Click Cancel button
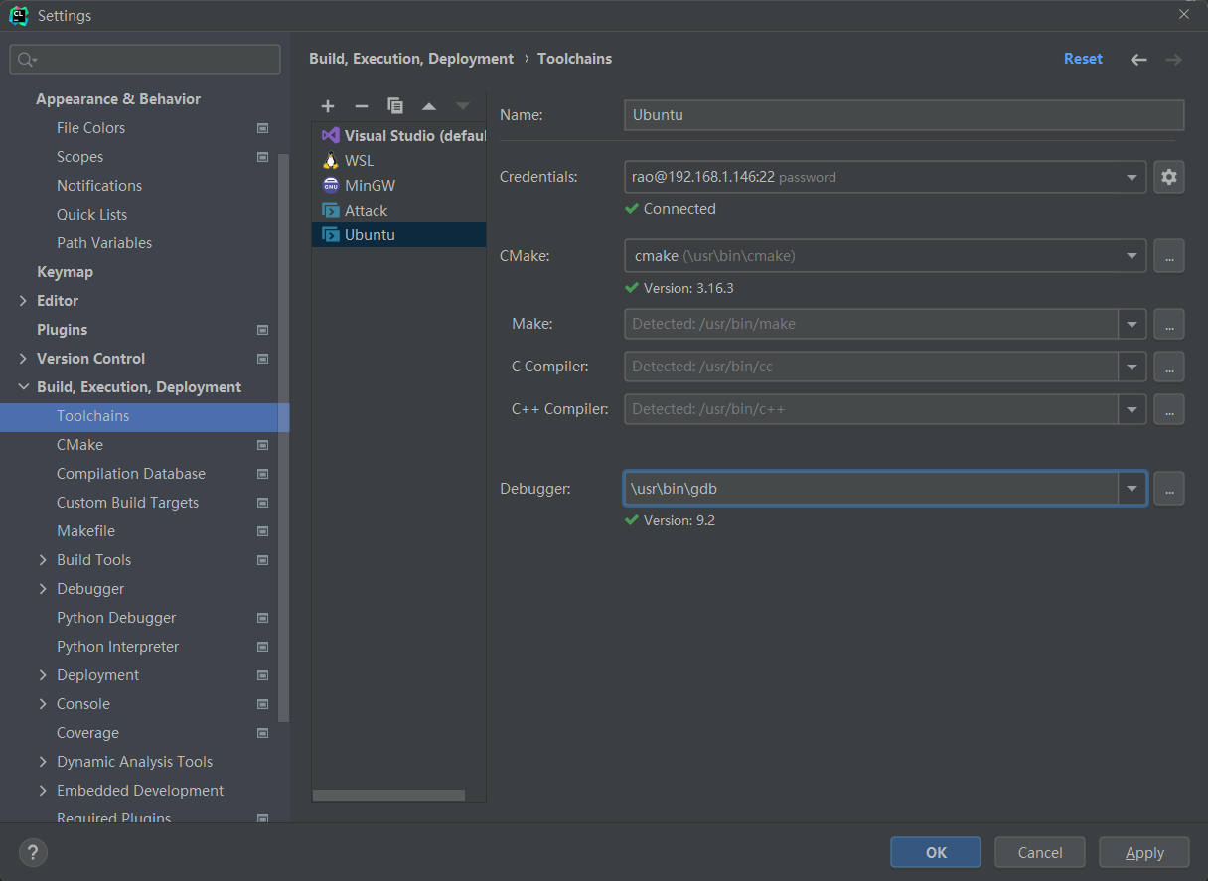 (x=1040, y=852)
